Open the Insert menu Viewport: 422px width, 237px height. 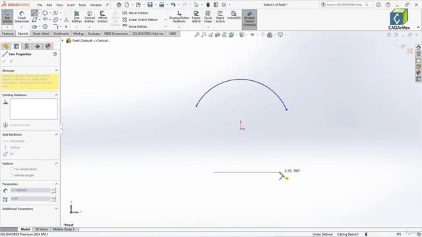coord(71,5)
